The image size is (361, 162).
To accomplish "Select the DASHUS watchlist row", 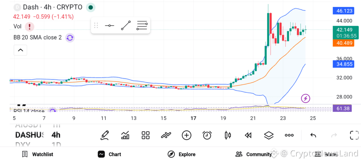I will pyautogui.click(x=29, y=135).
